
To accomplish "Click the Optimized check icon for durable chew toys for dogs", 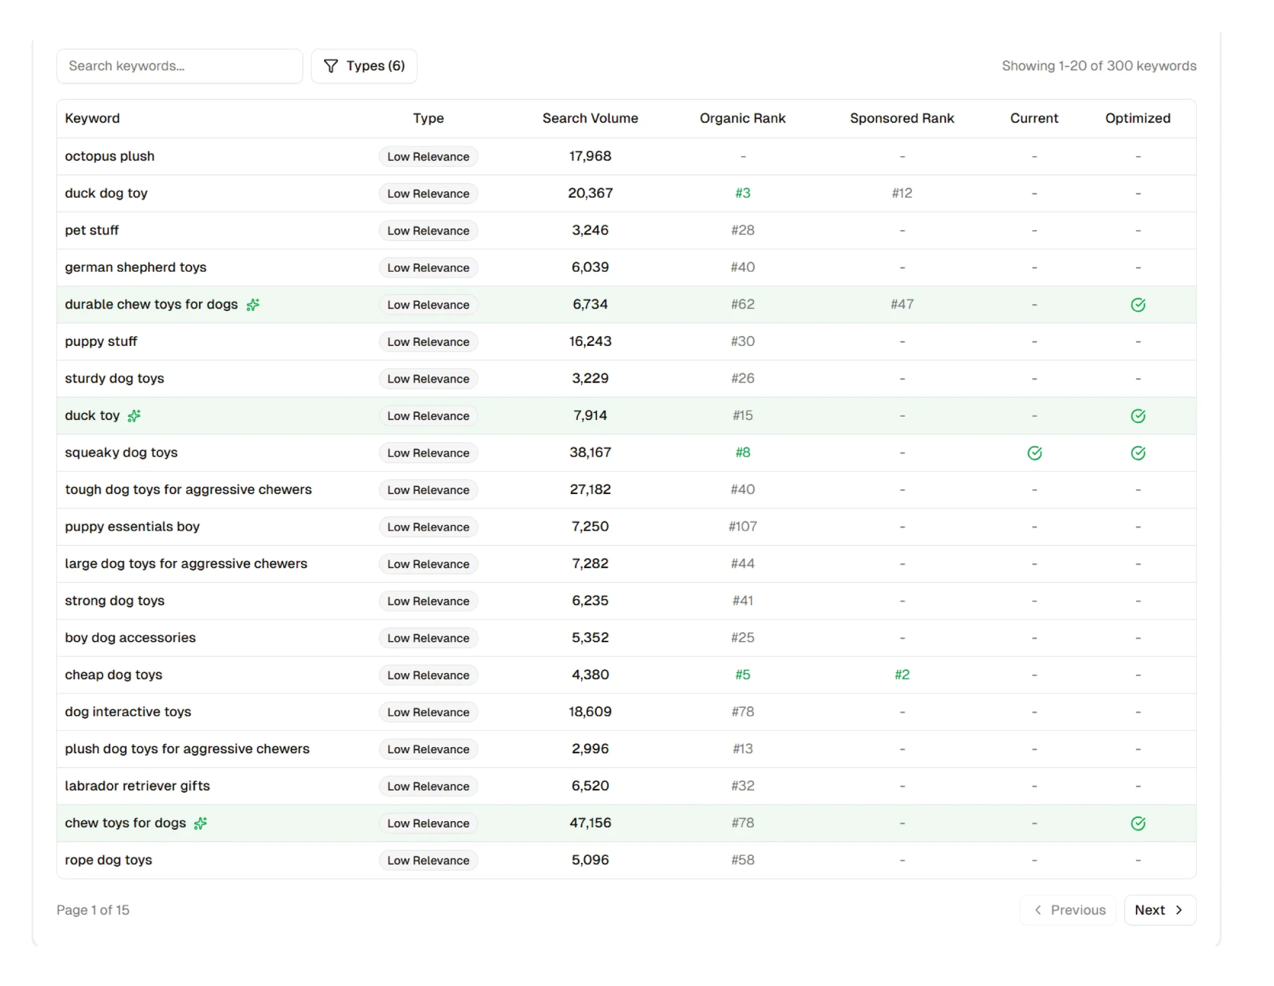I will tap(1138, 305).
